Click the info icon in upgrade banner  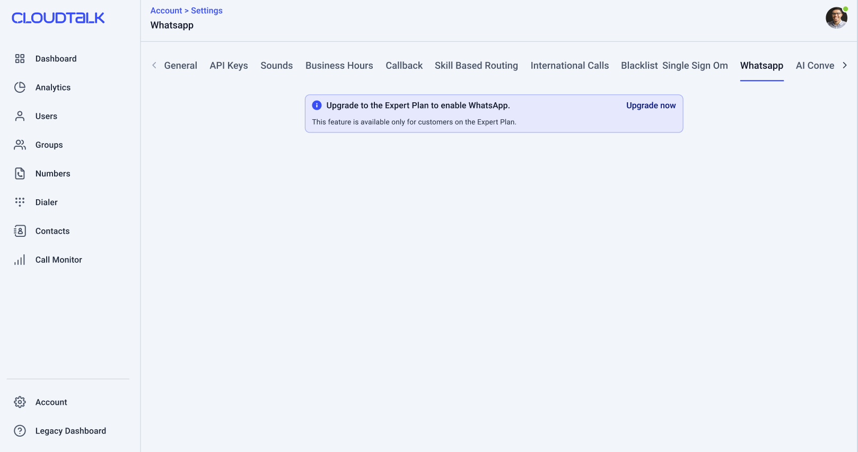pos(317,105)
